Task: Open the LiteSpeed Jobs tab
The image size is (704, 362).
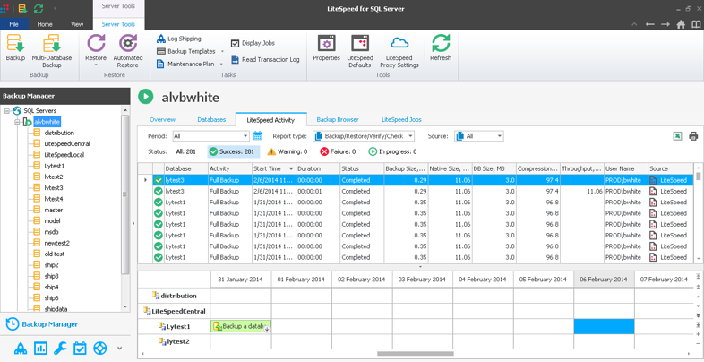Action: point(401,120)
